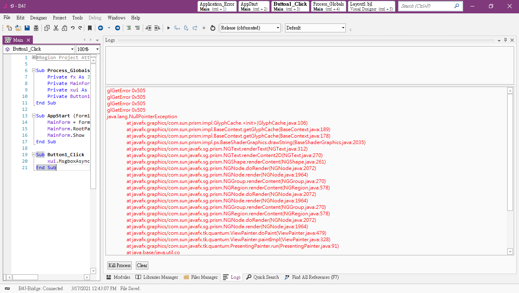The width and height of the screenshot is (519, 293).
Task: Open the Project menu
Action: pyautogui.click(x=60, y=18)
